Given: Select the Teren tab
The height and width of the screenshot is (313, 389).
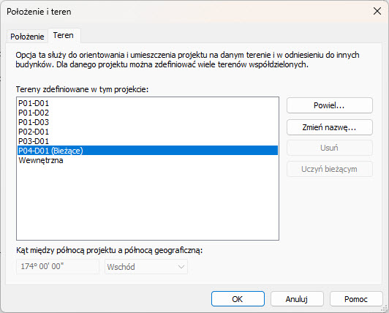Looking at the screenshot, I should click(64, 36).
